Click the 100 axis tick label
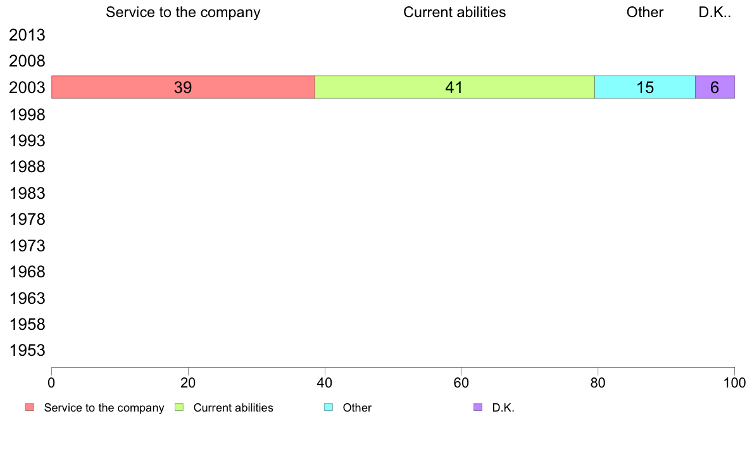752x466 pixels. [734, 382]
